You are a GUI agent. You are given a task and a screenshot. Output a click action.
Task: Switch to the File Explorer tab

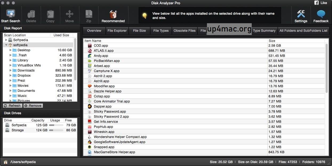point(117,30)
